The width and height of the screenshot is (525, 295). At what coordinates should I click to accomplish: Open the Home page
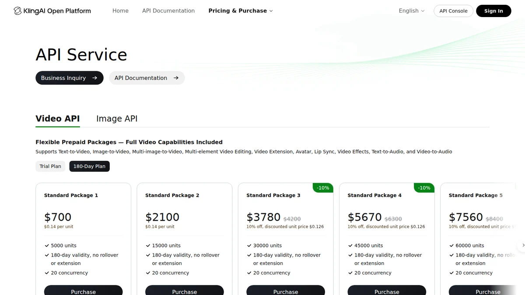(120, 11)
